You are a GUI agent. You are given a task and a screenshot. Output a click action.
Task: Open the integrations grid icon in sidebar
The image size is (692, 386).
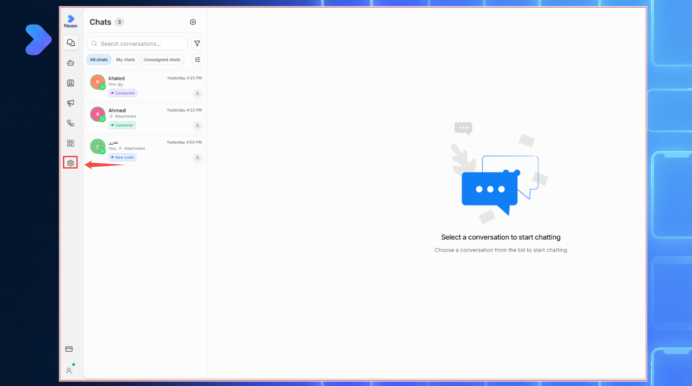click(70, 143)
